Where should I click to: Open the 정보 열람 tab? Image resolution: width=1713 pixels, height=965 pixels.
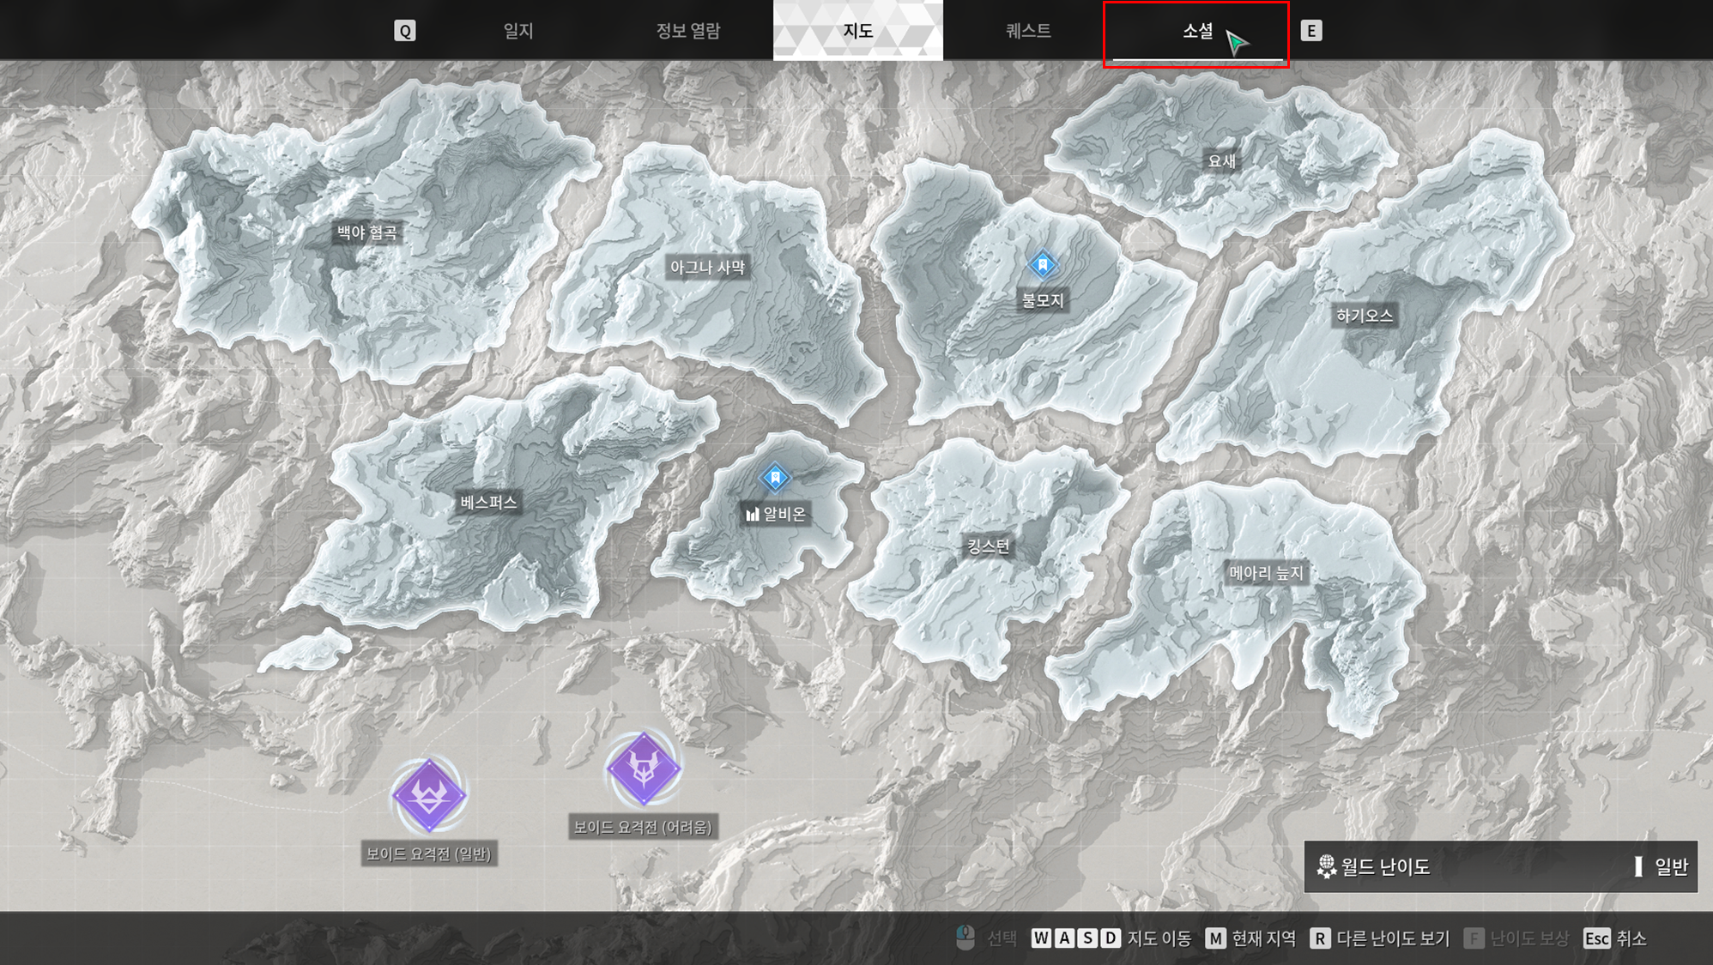pyautogui.click(x=688, y=31)
